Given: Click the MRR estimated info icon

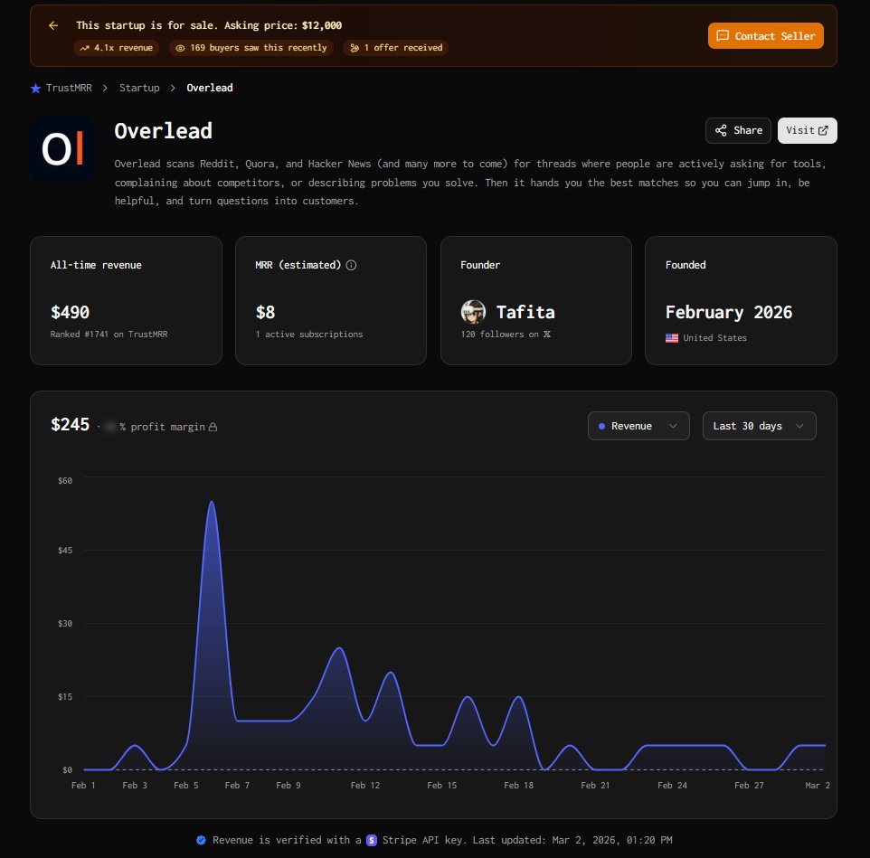Looking at the screenshot, I should pos(351,265).
